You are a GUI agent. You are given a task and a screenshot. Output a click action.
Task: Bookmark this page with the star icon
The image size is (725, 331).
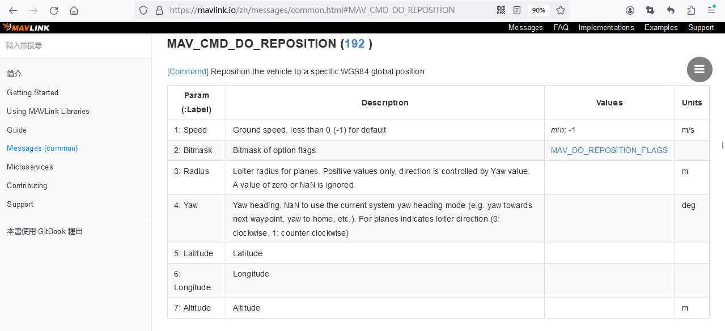(561, 10)
